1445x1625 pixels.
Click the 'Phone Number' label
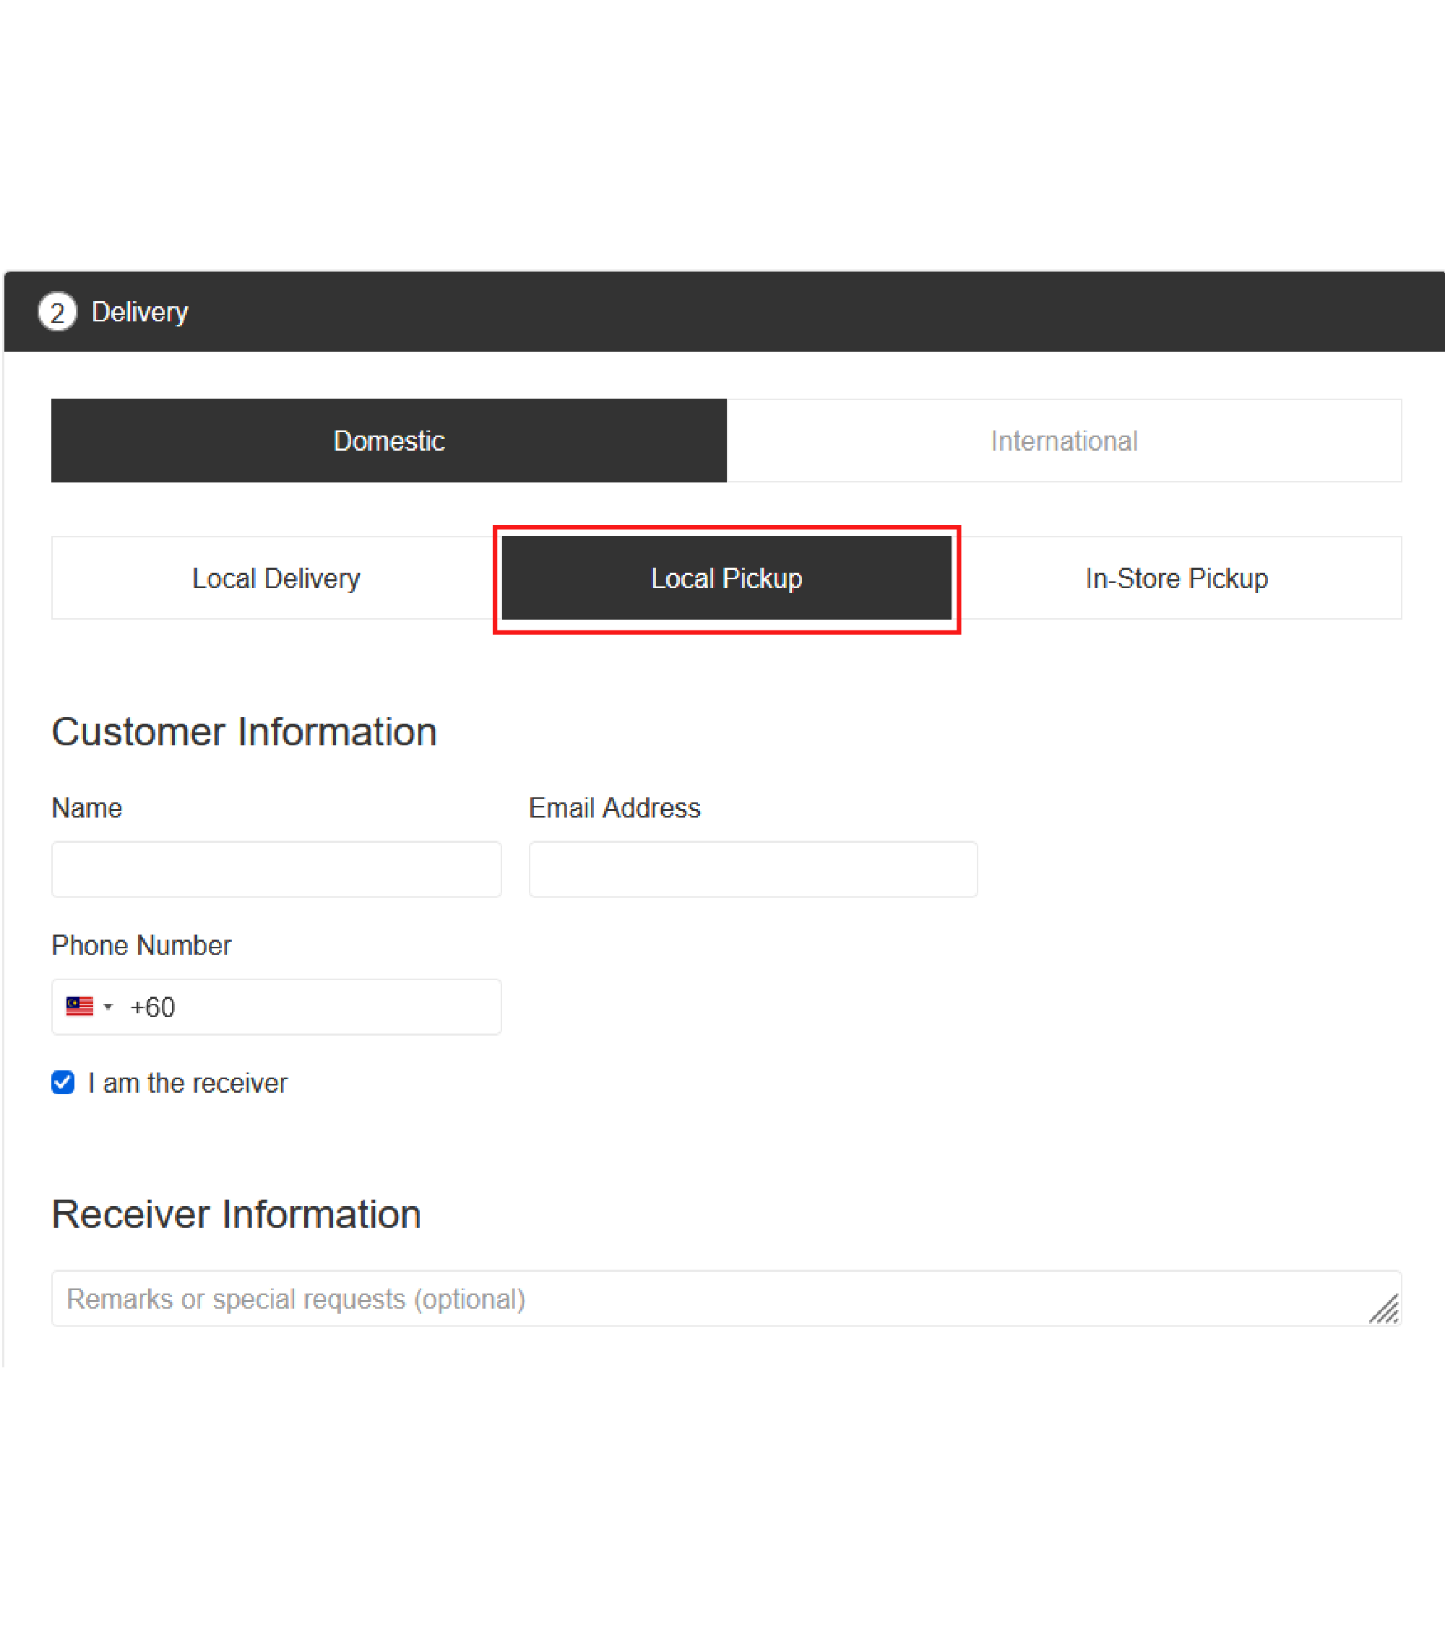[x=142, y=945]
